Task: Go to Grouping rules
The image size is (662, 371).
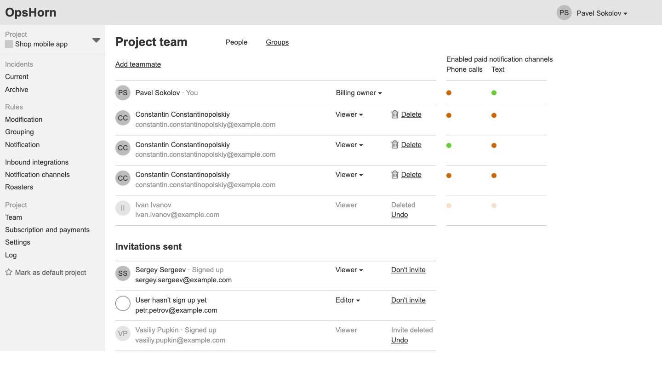Action: (x=19, y=132)
